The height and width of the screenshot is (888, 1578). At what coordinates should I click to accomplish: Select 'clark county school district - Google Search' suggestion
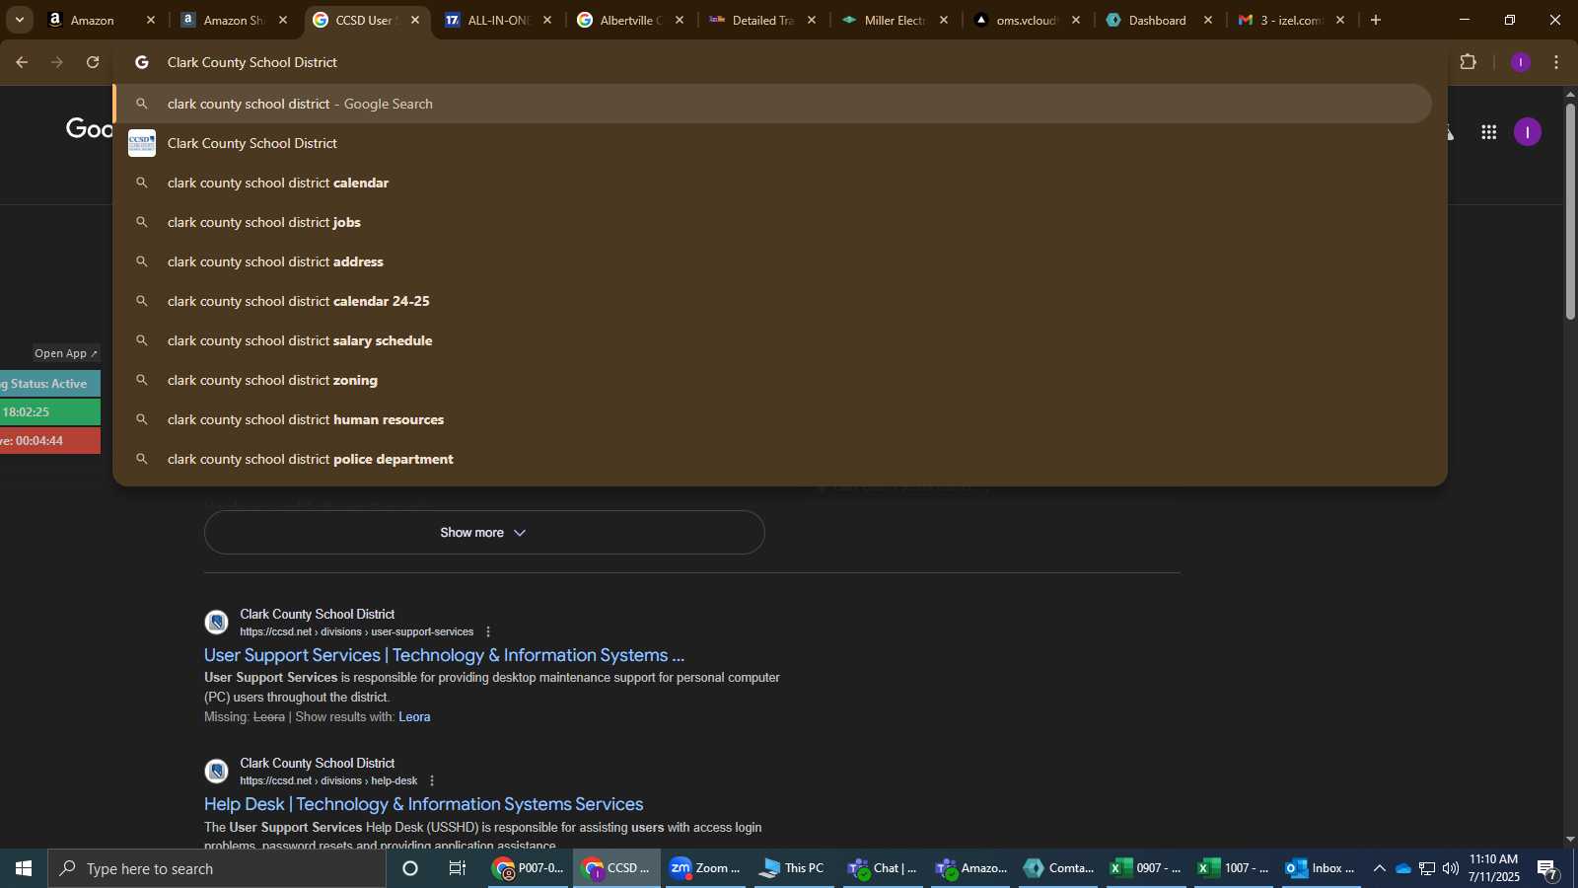[x=773, y=104]
